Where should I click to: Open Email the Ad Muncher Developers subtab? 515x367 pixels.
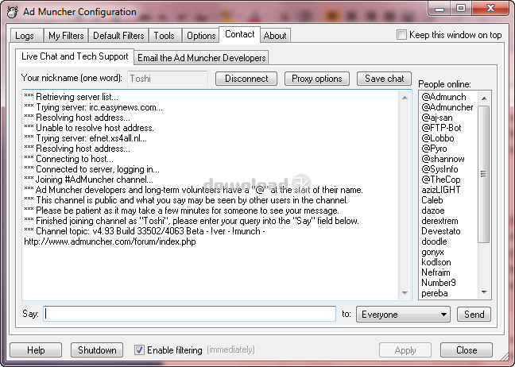coord(201,58)
